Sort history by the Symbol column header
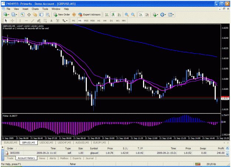 click(x=91, y=148)
